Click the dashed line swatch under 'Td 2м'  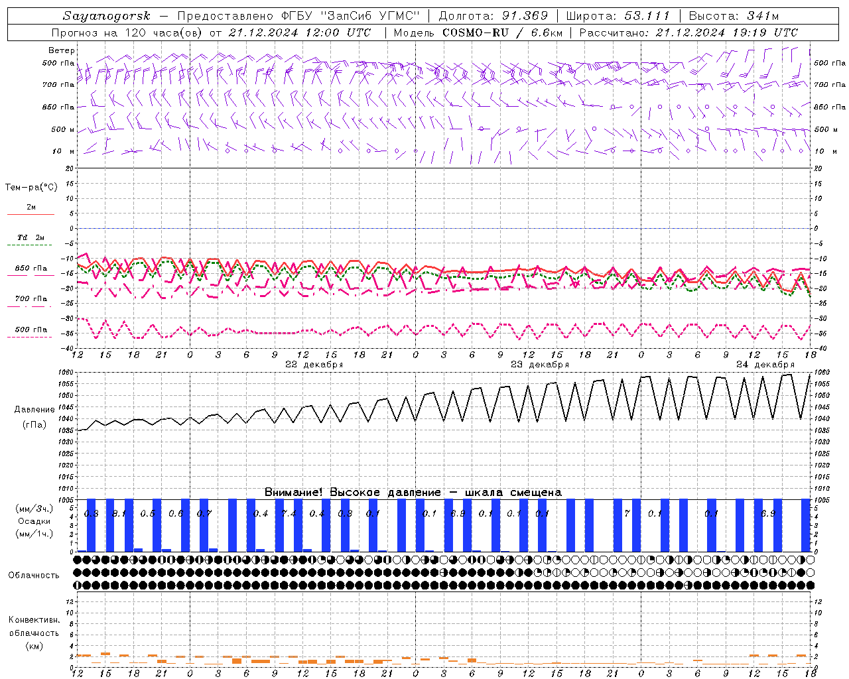[31, 245]
